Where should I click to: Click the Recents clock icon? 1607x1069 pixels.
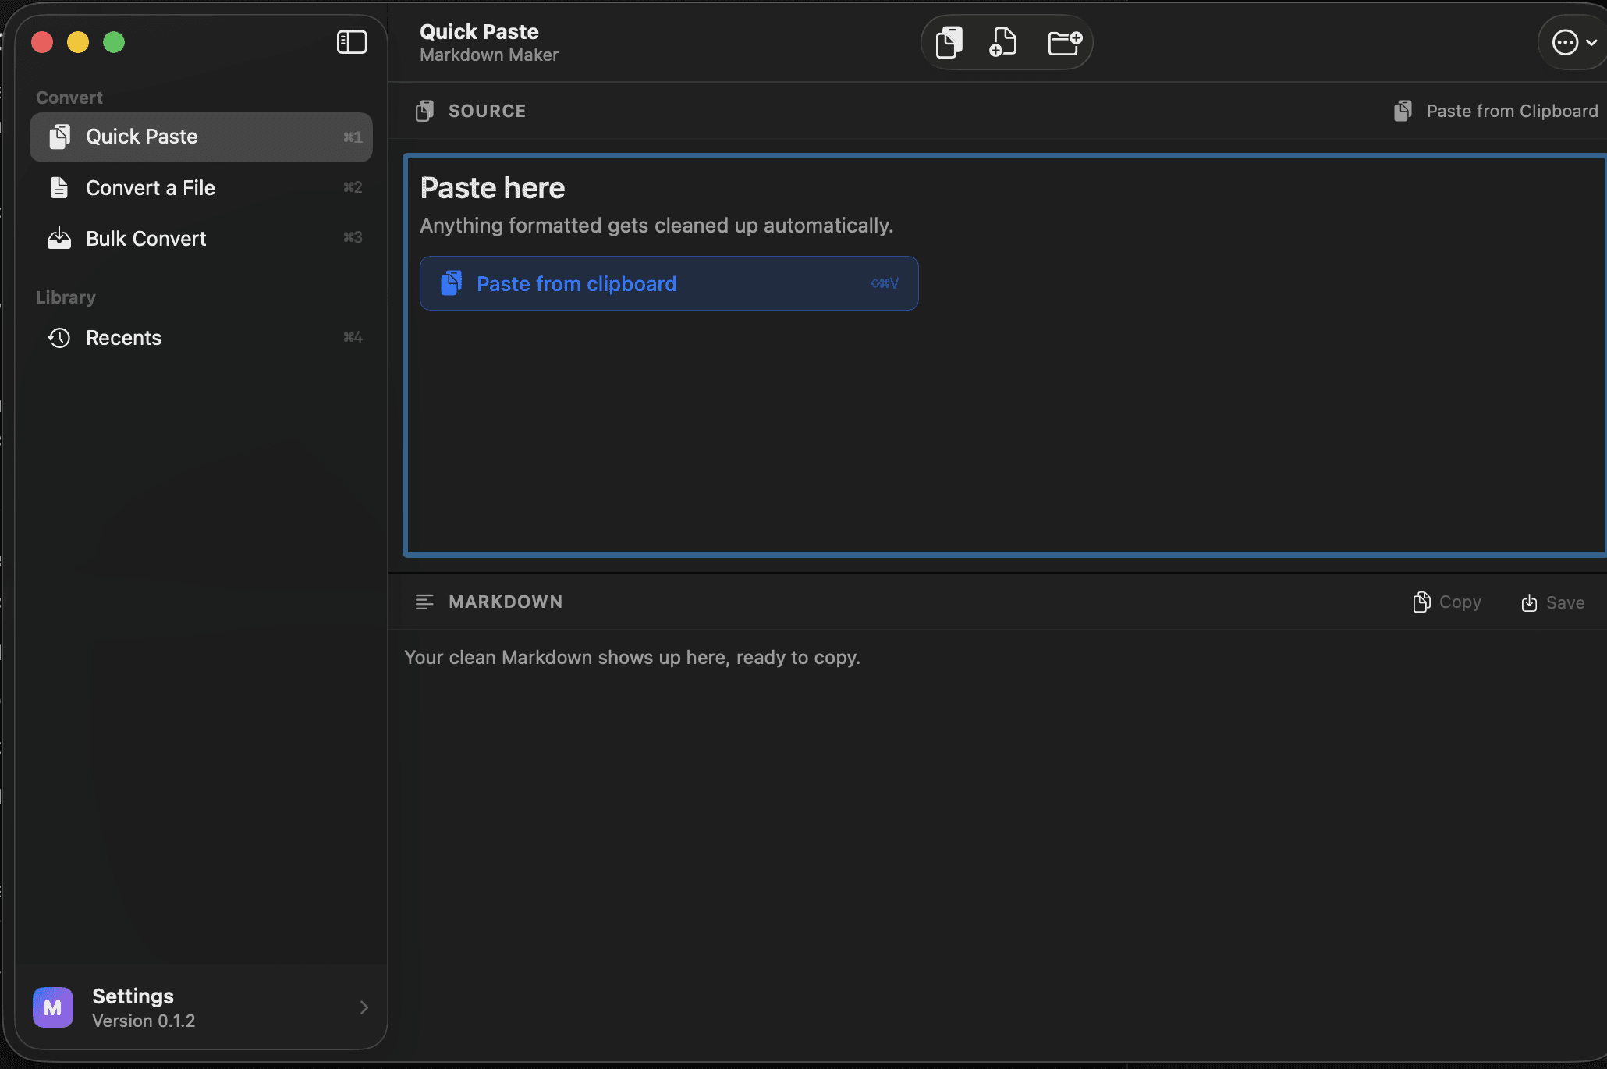point(59,338)
